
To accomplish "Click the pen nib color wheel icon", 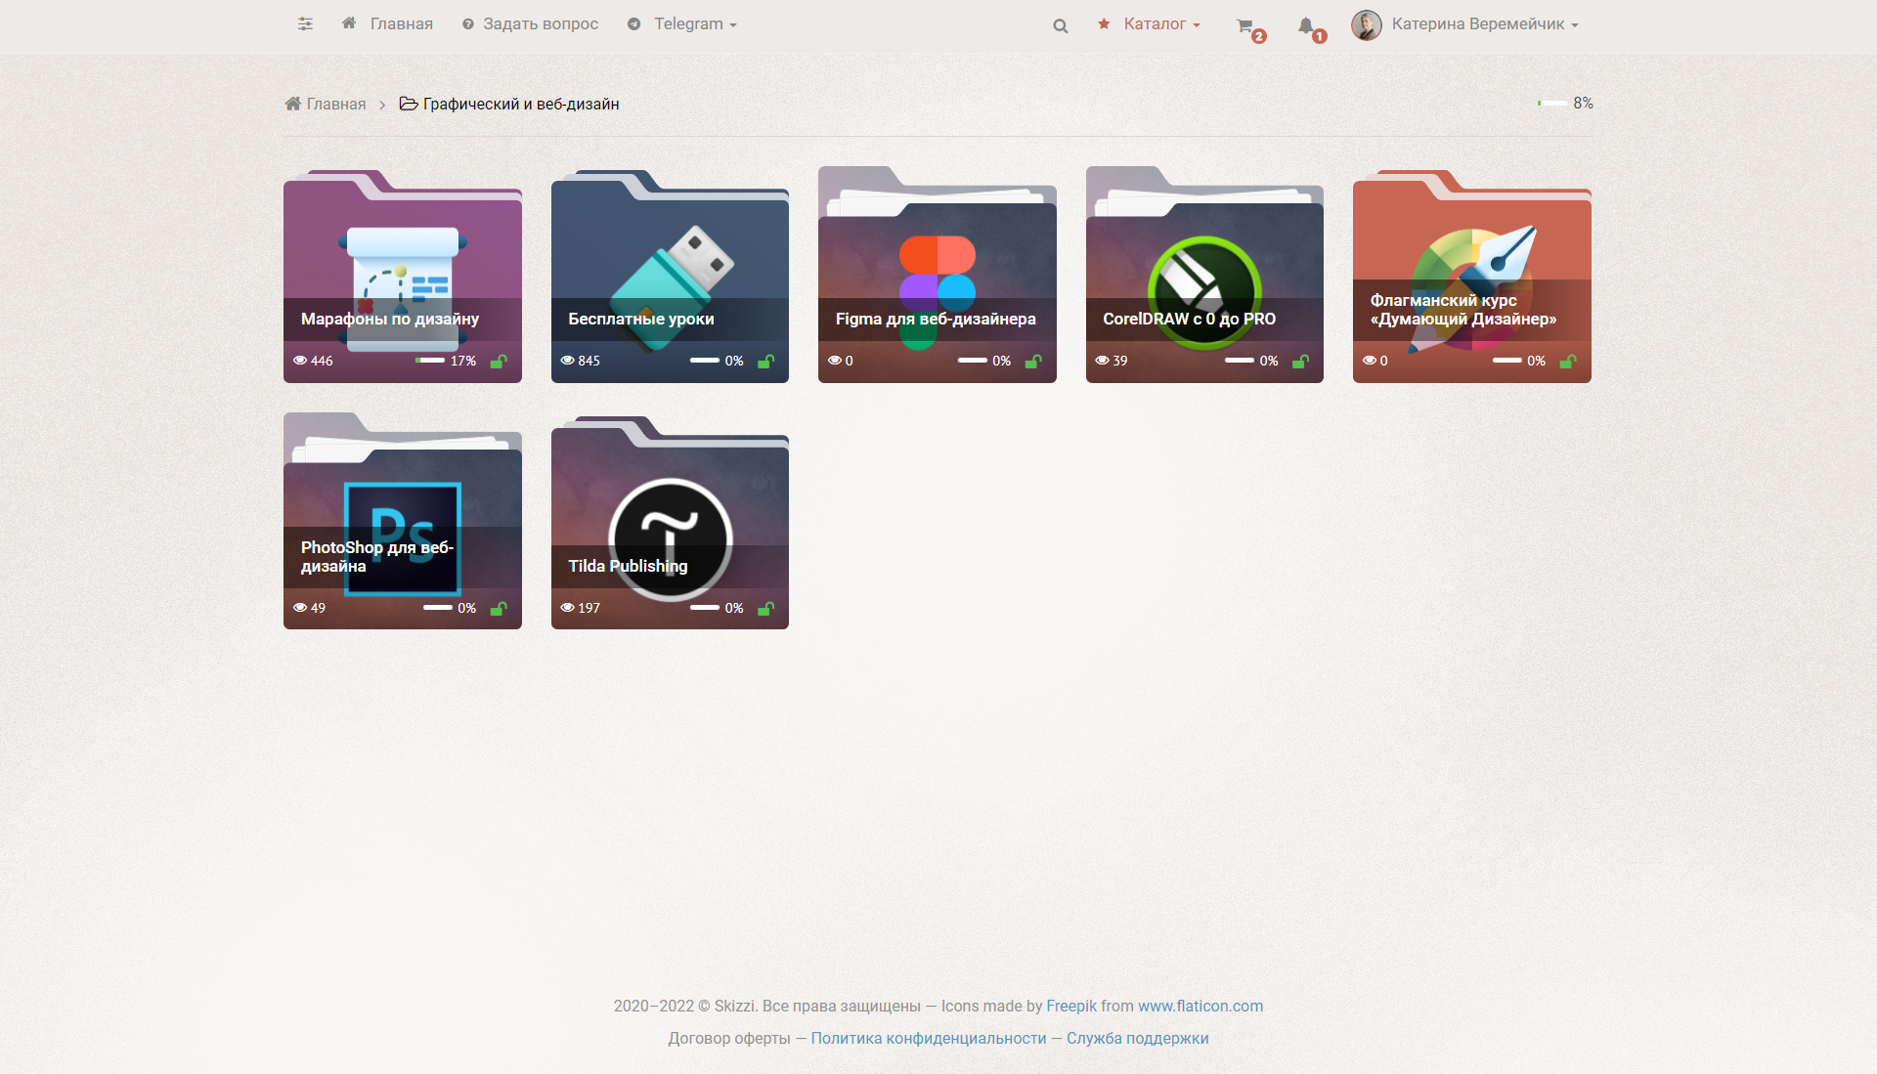I will tap(1472, 289).
